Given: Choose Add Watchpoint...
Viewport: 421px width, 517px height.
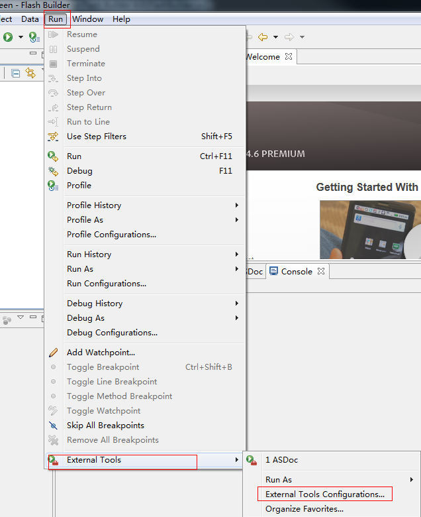Looking at the screenshot, I should 145,353.
